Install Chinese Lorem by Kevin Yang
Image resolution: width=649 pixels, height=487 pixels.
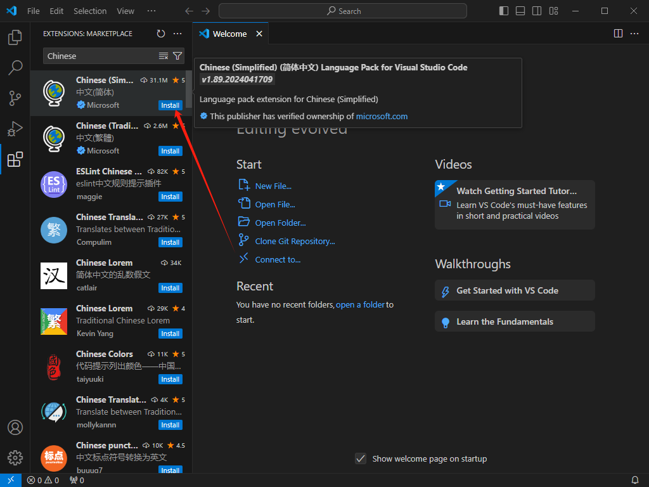coord(170,334)
